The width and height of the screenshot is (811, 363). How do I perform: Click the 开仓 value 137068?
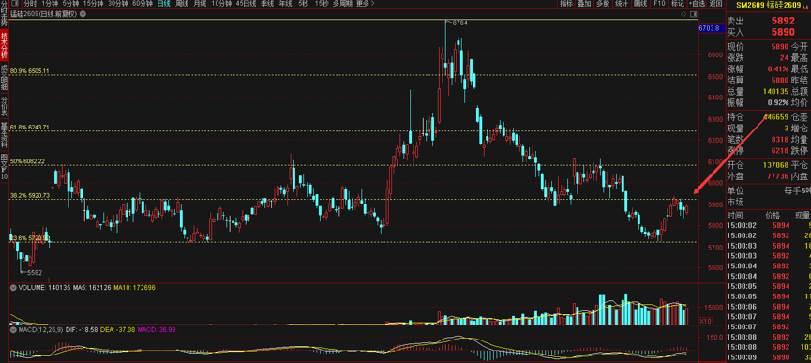[x=775, y=165]
